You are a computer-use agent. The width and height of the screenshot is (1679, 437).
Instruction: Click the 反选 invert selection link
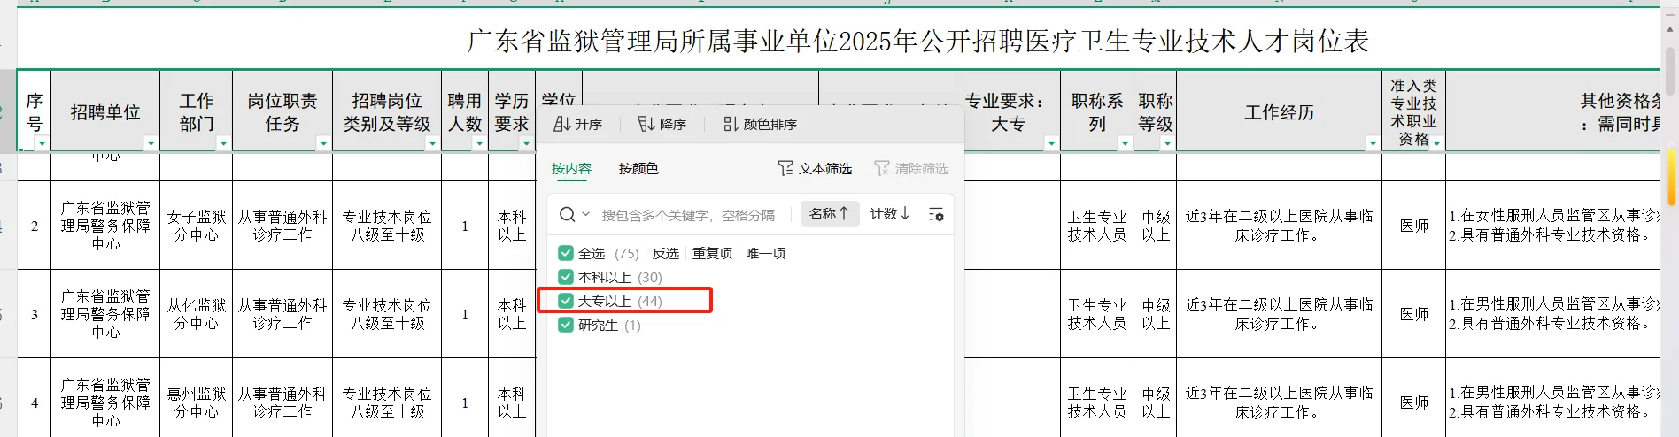666,253
